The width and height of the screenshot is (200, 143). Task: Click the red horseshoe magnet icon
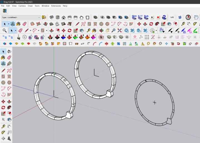[x=178, y=44]
